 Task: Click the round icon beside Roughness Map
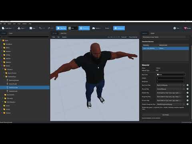point(188,96)
